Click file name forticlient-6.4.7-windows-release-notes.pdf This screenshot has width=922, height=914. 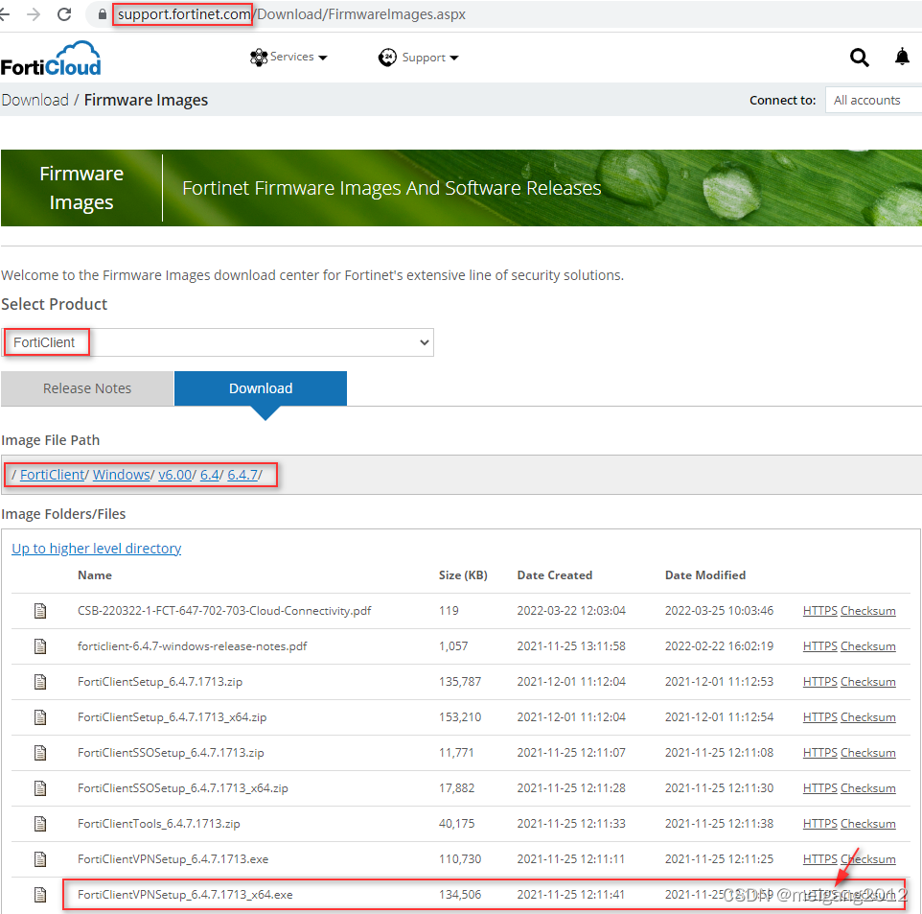tap(193, 646)
